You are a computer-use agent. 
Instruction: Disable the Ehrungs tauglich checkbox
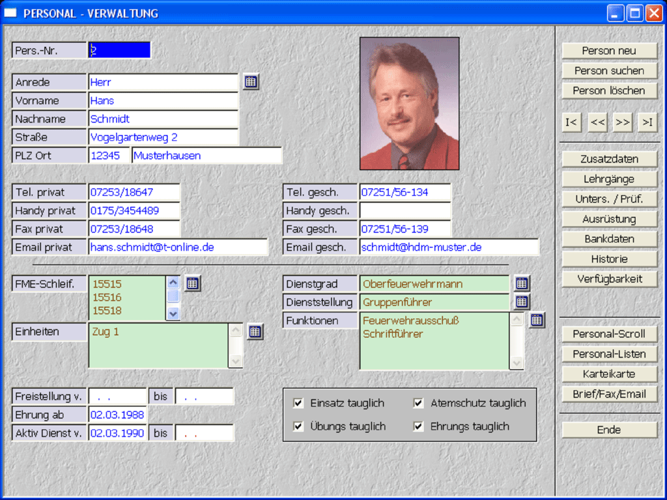[x=419, y=426]
